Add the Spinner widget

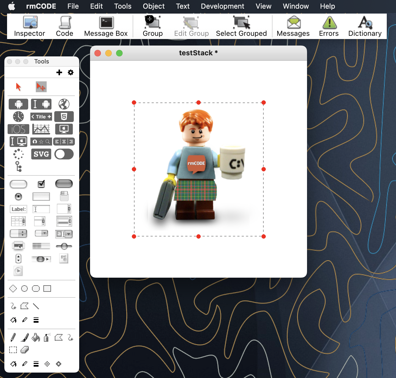18,154
